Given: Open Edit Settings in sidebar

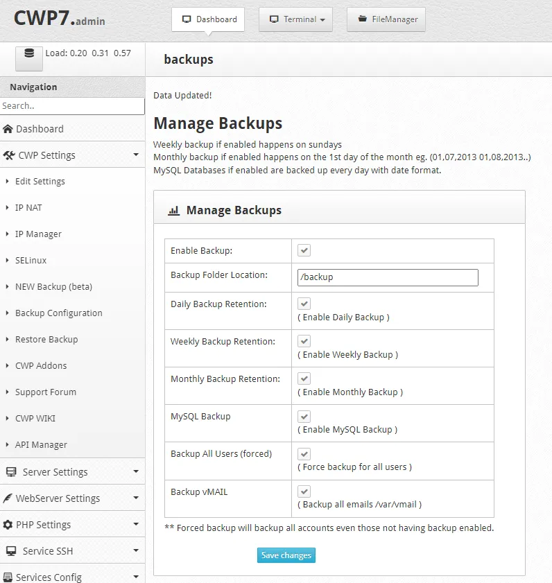Looking at the screenshot, I should pyautogui.click(x=40, y=182).
